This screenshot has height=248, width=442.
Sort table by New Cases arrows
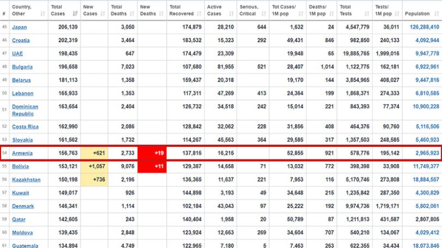click(102, 14)
